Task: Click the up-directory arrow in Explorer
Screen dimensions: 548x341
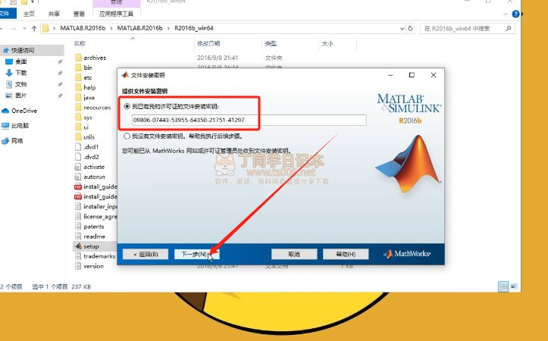Action: 33,29
